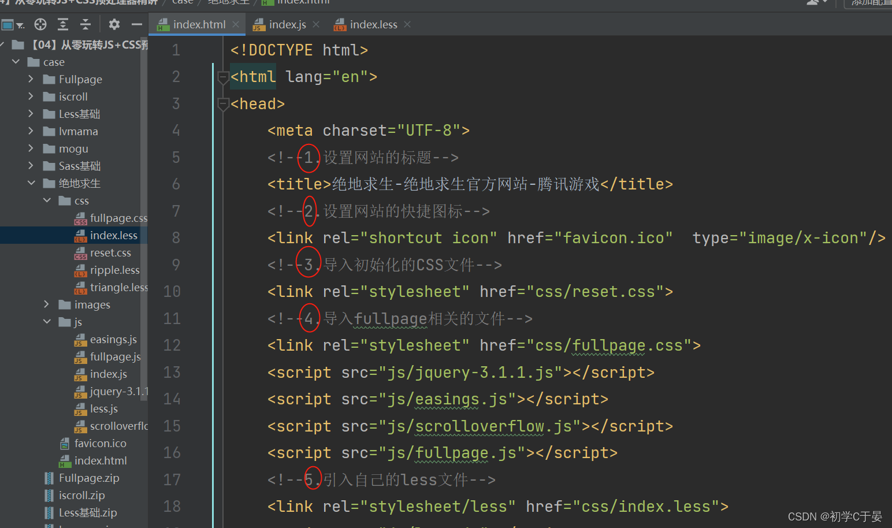The width and height of the screenshot is (892, 528).
Task: Place cursor in the title tag text
Action: click(466, 184)
